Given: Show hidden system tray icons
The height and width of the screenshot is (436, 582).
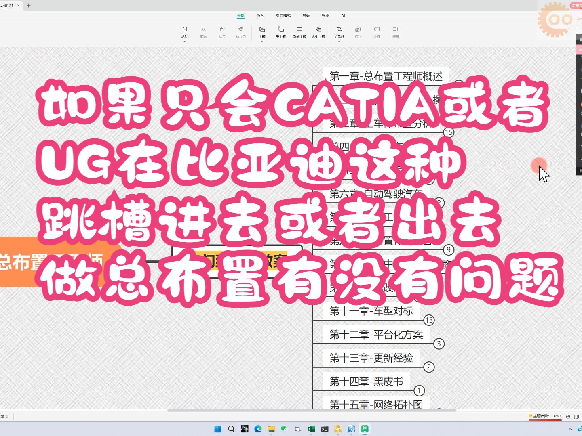Looking at the screenshot, I should [570, 429].
